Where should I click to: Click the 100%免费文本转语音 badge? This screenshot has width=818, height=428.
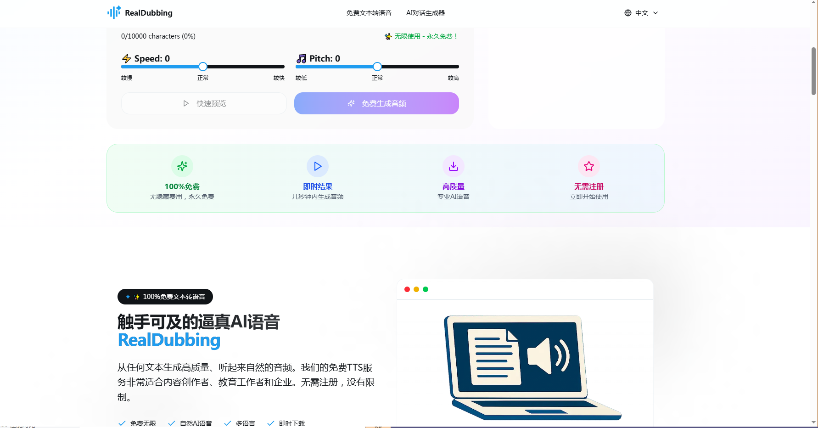point(165,297)
